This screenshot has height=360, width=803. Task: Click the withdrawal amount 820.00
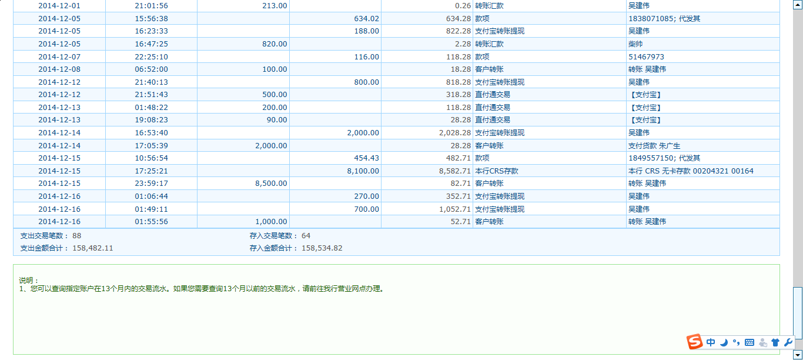pos(275,44)
